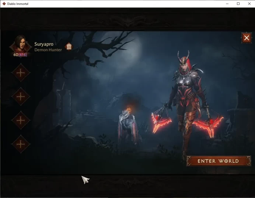Image resolution: width=255 pixels, height=198 pixels.
Task: Click the flaming pet creature model
Action: [x=129, y=126]
